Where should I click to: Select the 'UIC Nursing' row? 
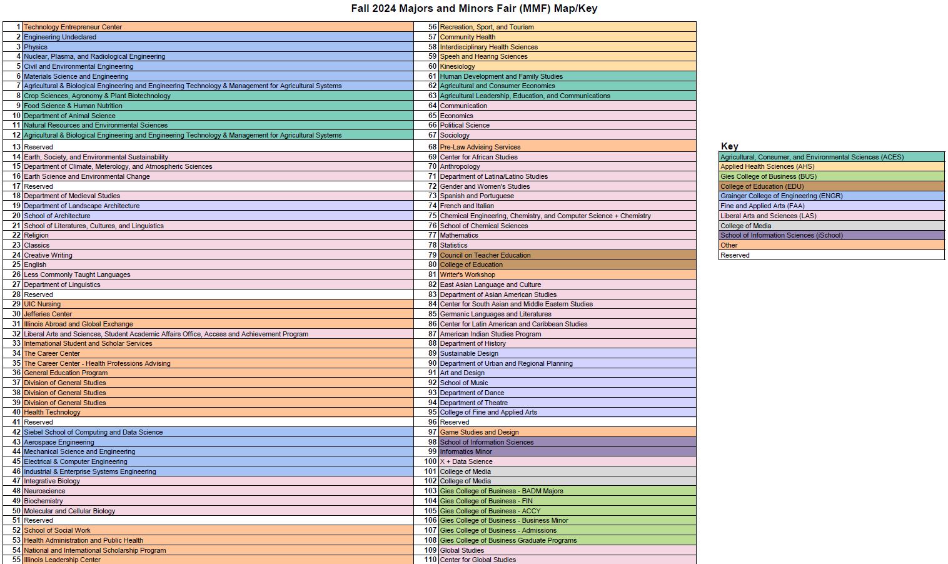point(218,304)
